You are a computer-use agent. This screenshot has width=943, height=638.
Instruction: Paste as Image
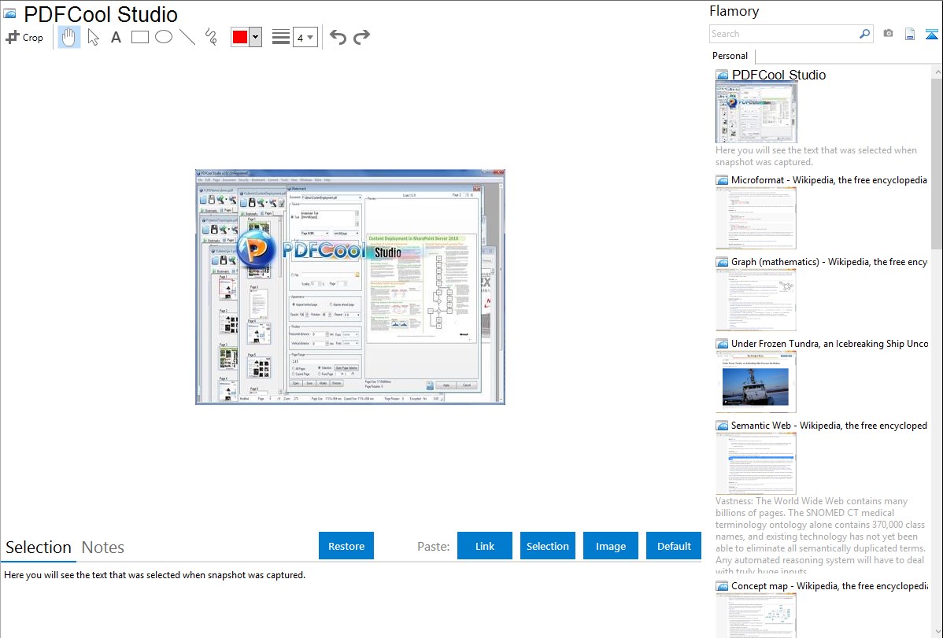(610, 546)
